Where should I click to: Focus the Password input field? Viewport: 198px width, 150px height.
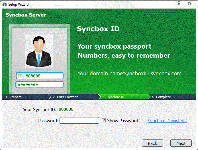79,120
